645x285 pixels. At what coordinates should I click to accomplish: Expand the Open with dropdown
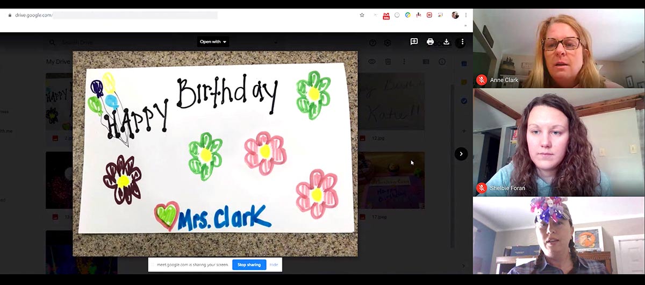click(213, 42)
